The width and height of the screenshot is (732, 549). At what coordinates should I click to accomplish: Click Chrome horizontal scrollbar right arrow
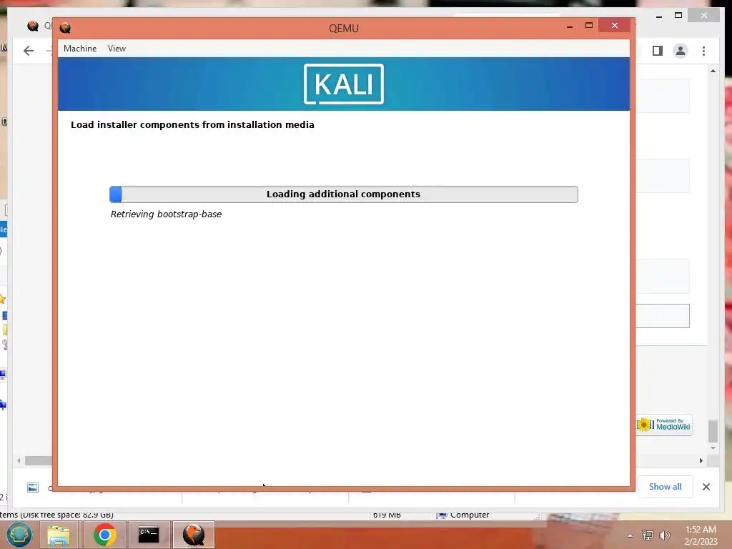coord(701,461)
